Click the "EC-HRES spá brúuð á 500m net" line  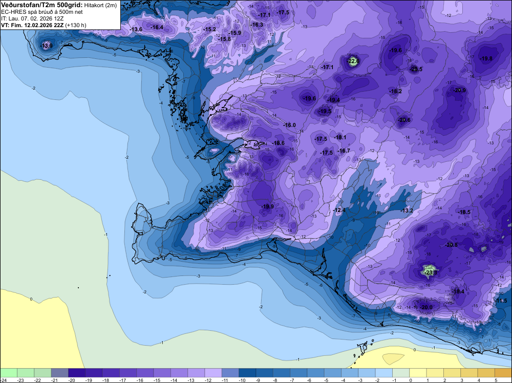coord(42,12)
